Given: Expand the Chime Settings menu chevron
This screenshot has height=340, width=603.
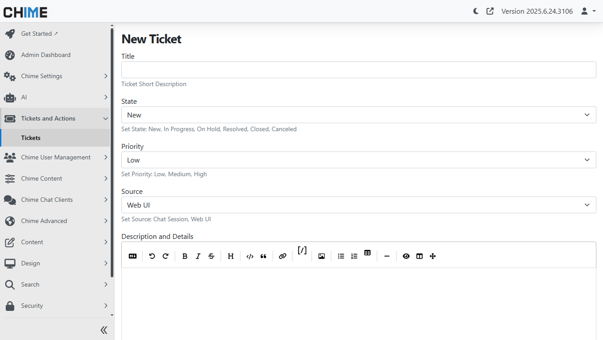Looking at the screenshot, I should tap(106, 76).
